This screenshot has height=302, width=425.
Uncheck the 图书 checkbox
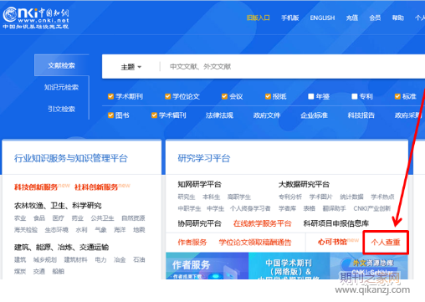pyautogui.click(x=110, y=115)
